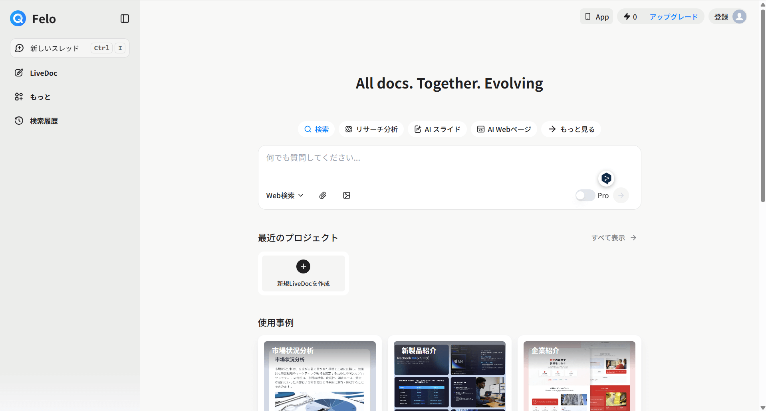Click the hexagon assistant icon in input box

point(606,178)
